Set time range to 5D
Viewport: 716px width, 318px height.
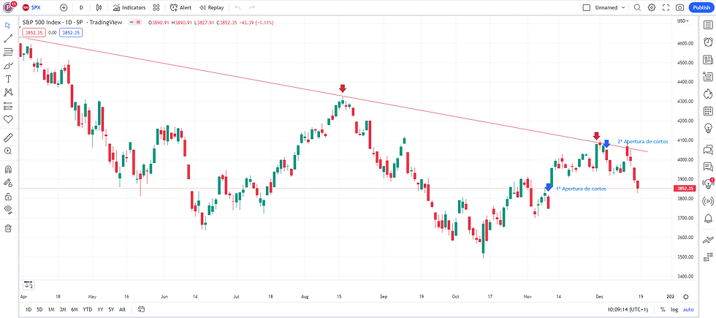(39, 309)
